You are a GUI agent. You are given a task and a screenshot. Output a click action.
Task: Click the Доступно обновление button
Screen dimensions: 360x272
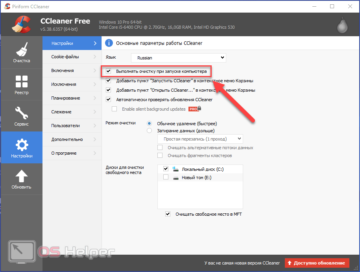coord(317,263)
